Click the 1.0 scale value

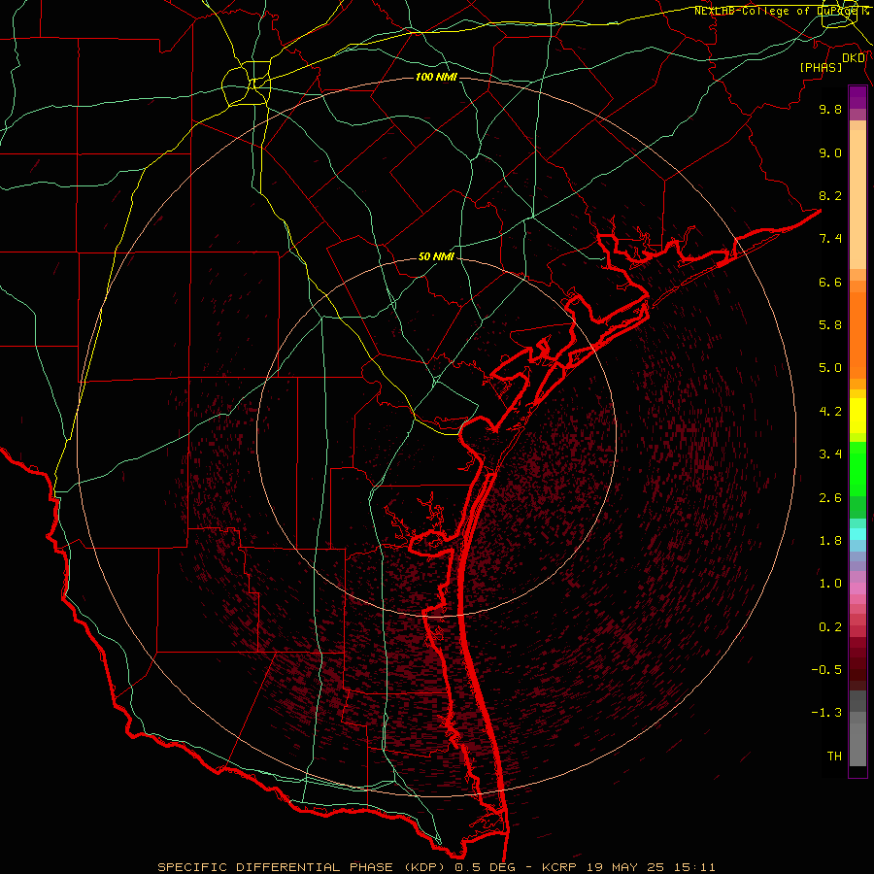coord(830,584)
